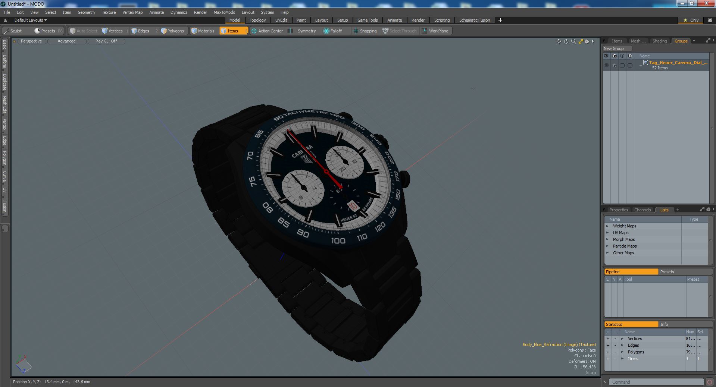Click the viewport move/pan icon

559,41
